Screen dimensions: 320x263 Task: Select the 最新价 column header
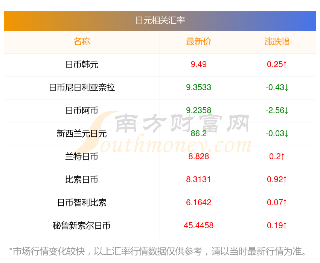(x=198, y=42)
